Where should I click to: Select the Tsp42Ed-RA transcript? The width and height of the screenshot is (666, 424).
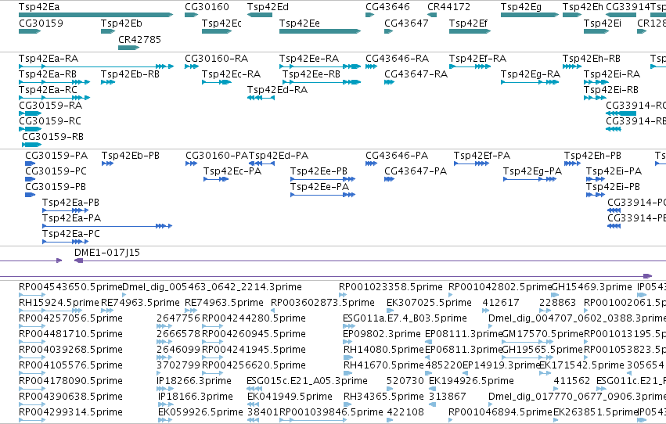click(261, 98)
